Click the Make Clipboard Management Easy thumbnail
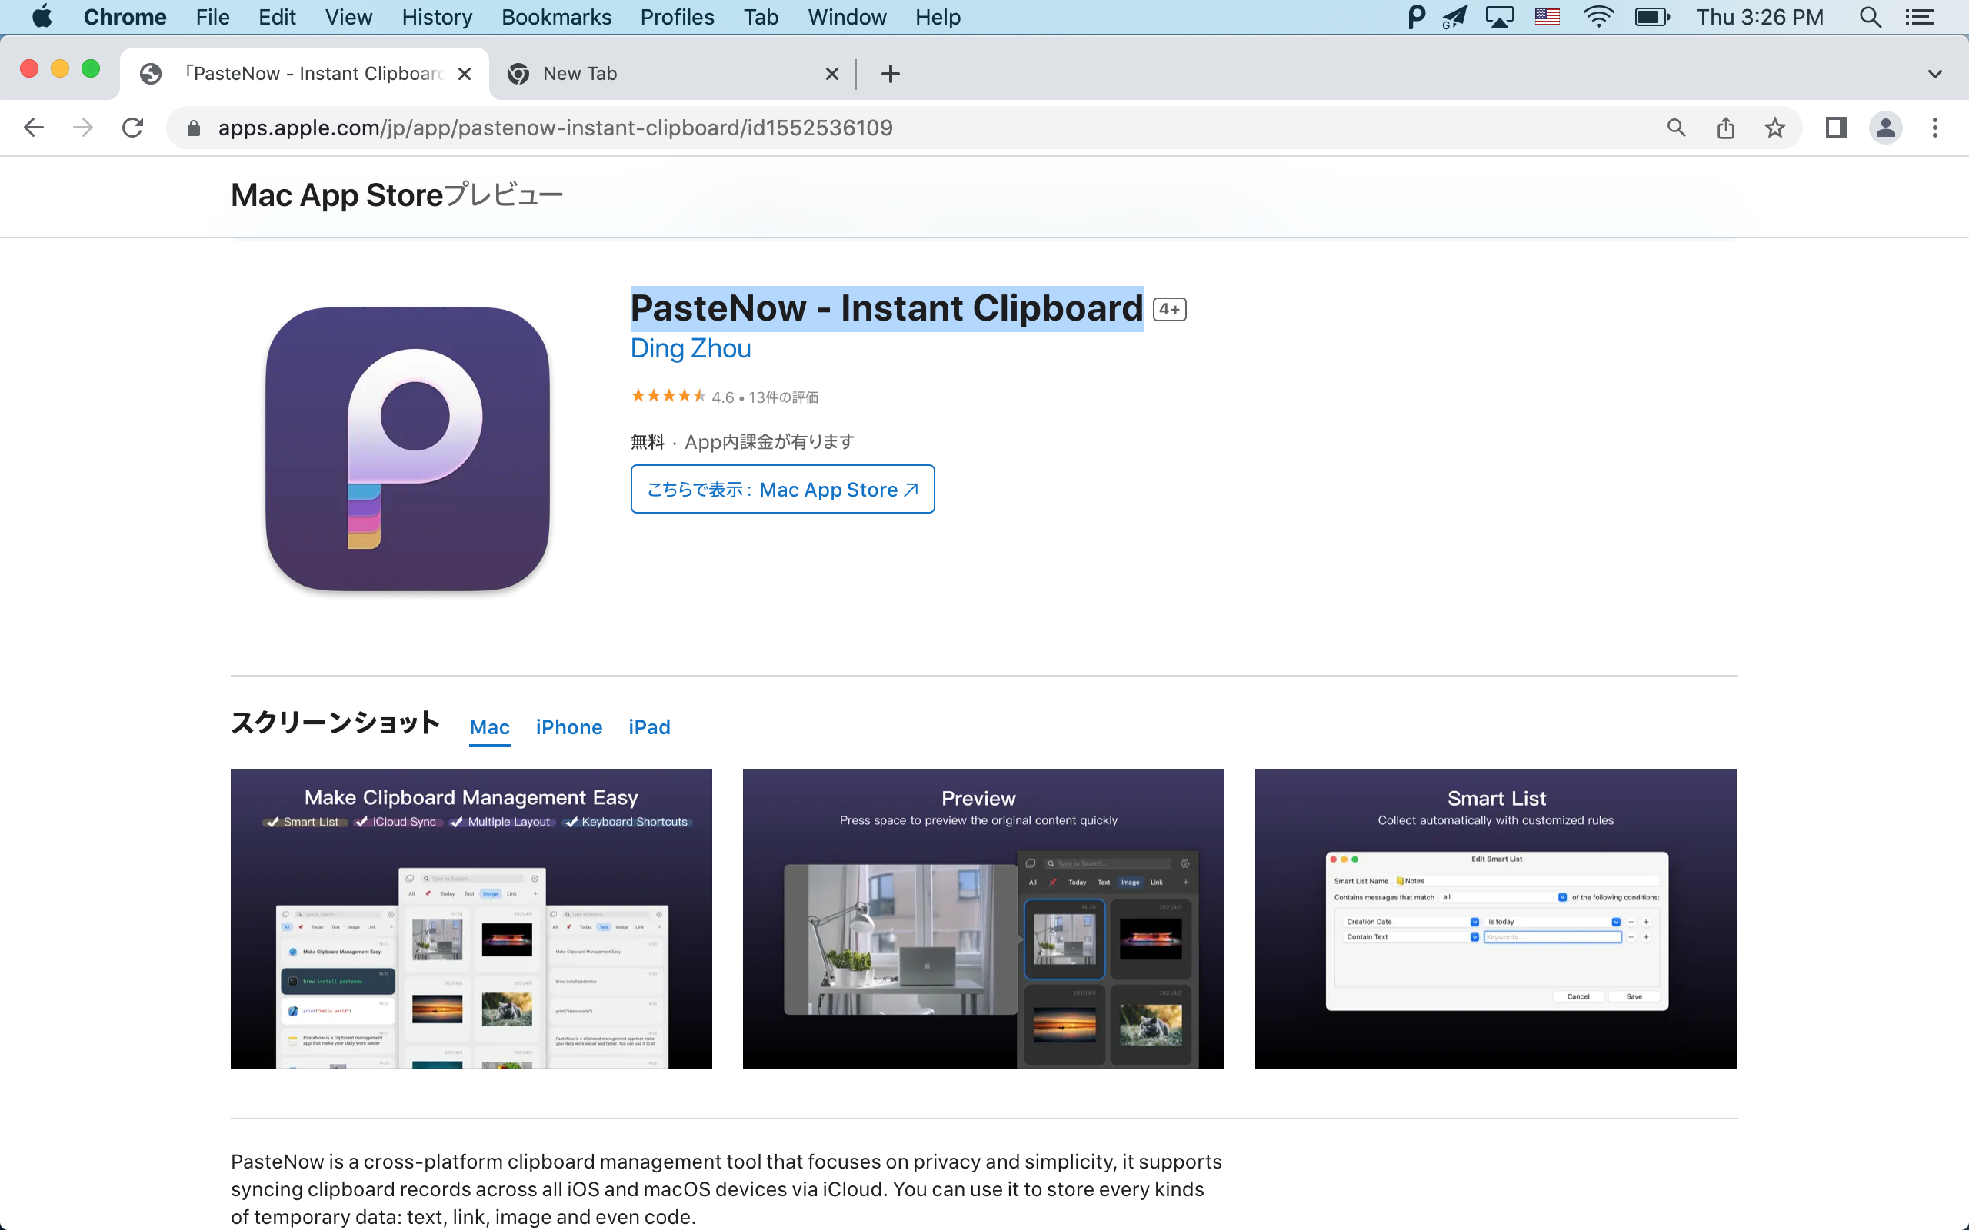Viewport: 1969px width, 1230px height. 471,917
